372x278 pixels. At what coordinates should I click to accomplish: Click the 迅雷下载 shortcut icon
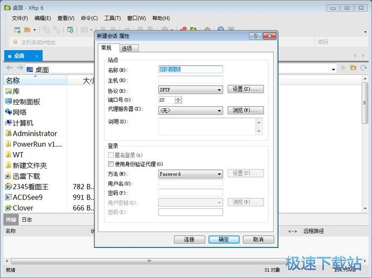point(8,176)
